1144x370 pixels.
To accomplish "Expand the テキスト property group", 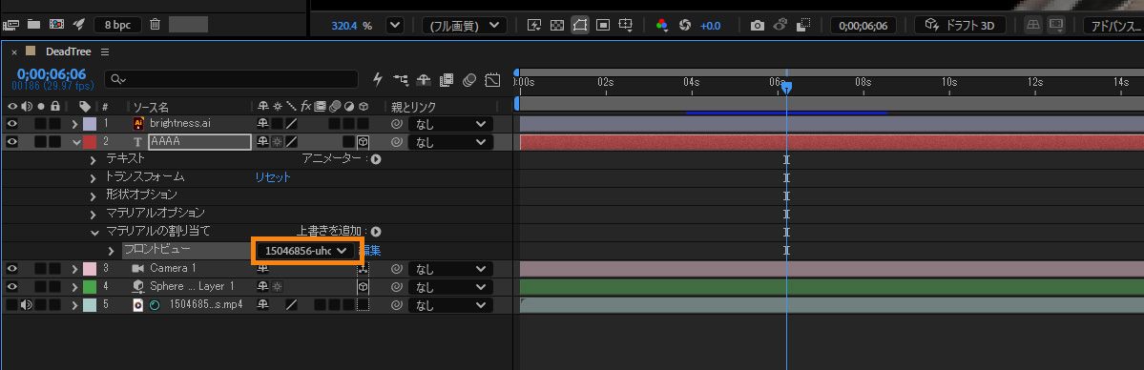I will click(x=93, y=159).
